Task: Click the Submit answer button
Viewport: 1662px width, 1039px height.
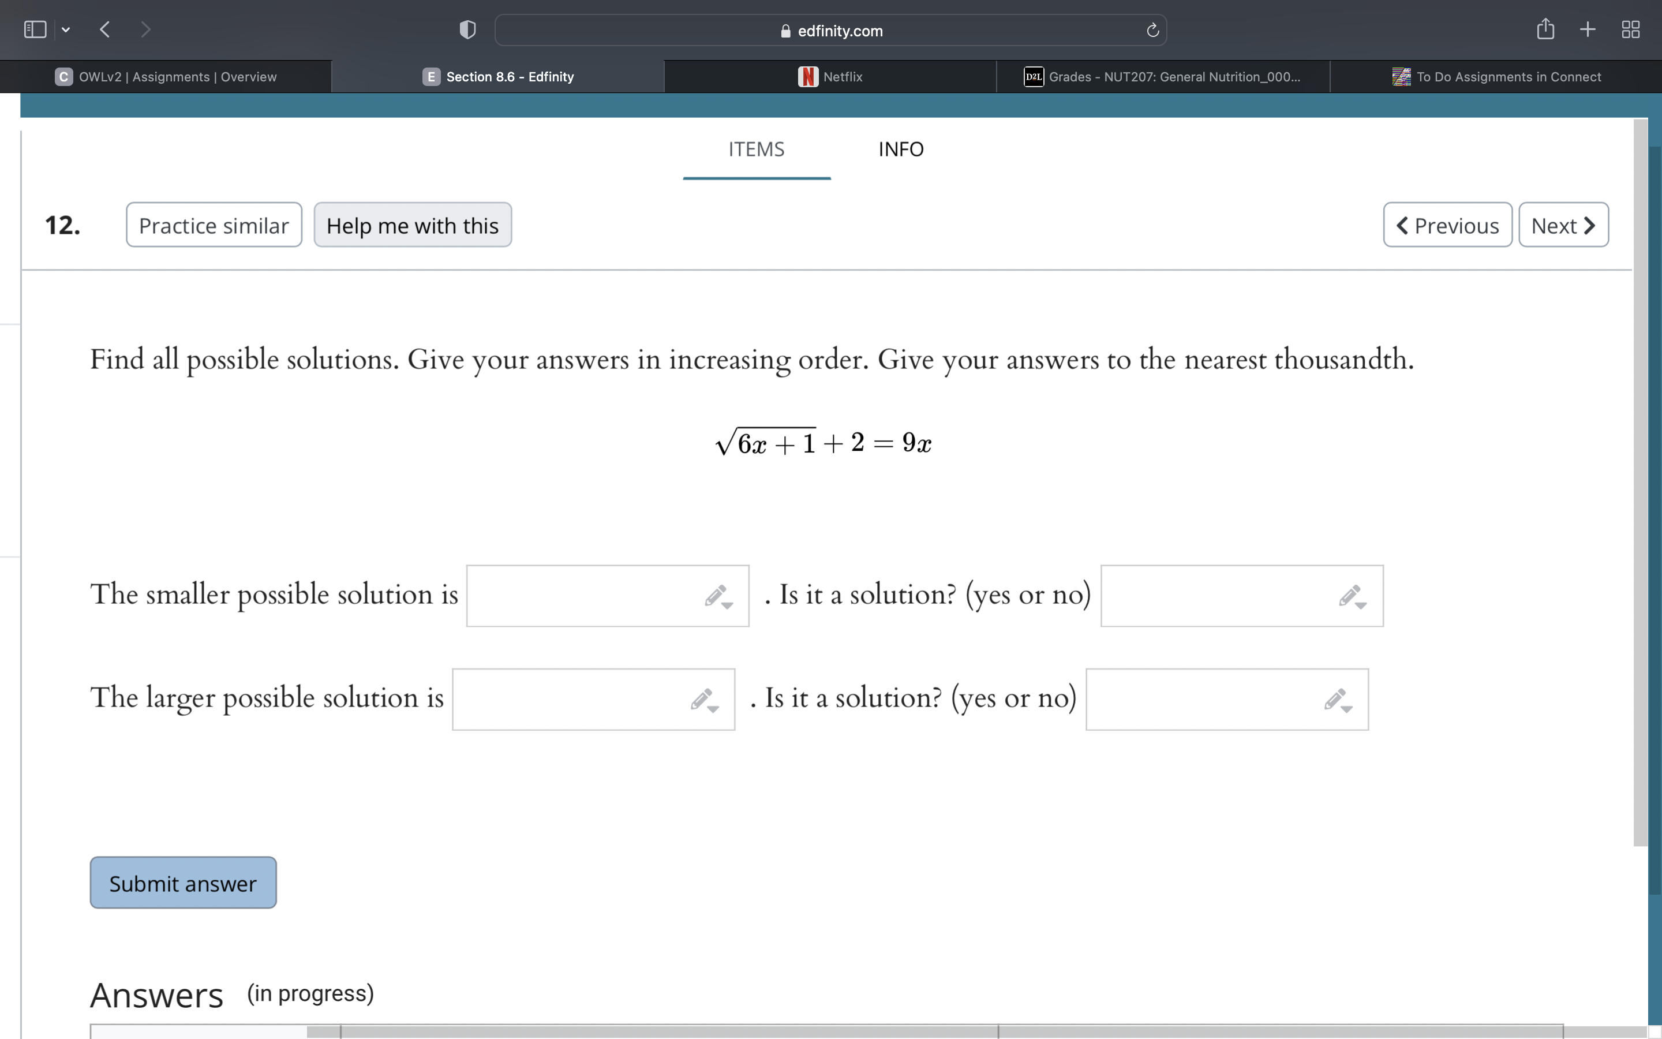Action: [x=182, y=883]
